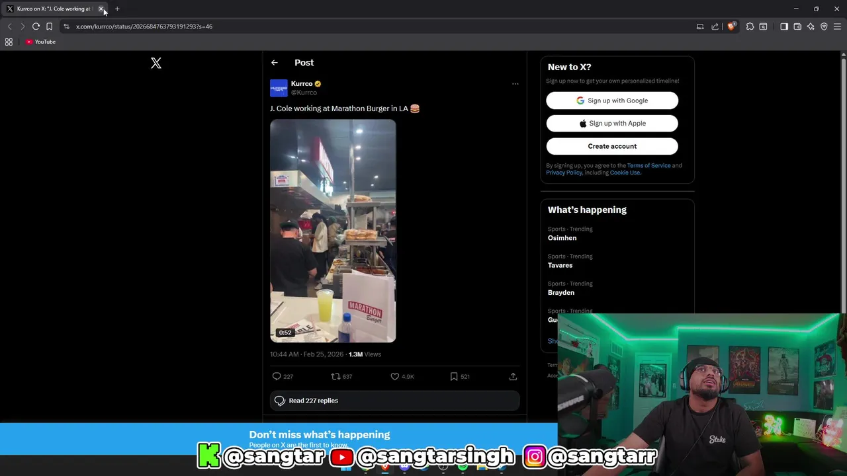Viewport: 847px width, 476px height.
Task: Open the apps grid icon in the bookmarks bar
Action: [9, 42]
